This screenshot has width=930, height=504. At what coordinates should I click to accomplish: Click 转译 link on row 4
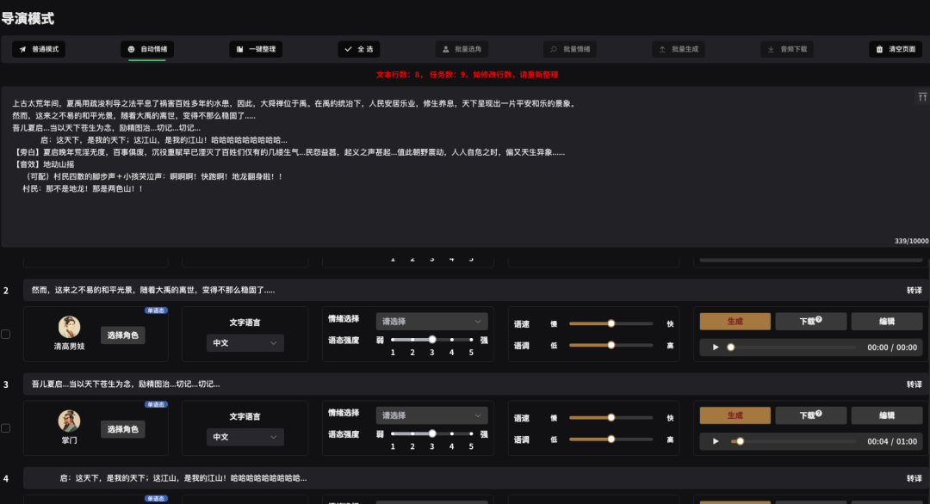tap(914, 478)
